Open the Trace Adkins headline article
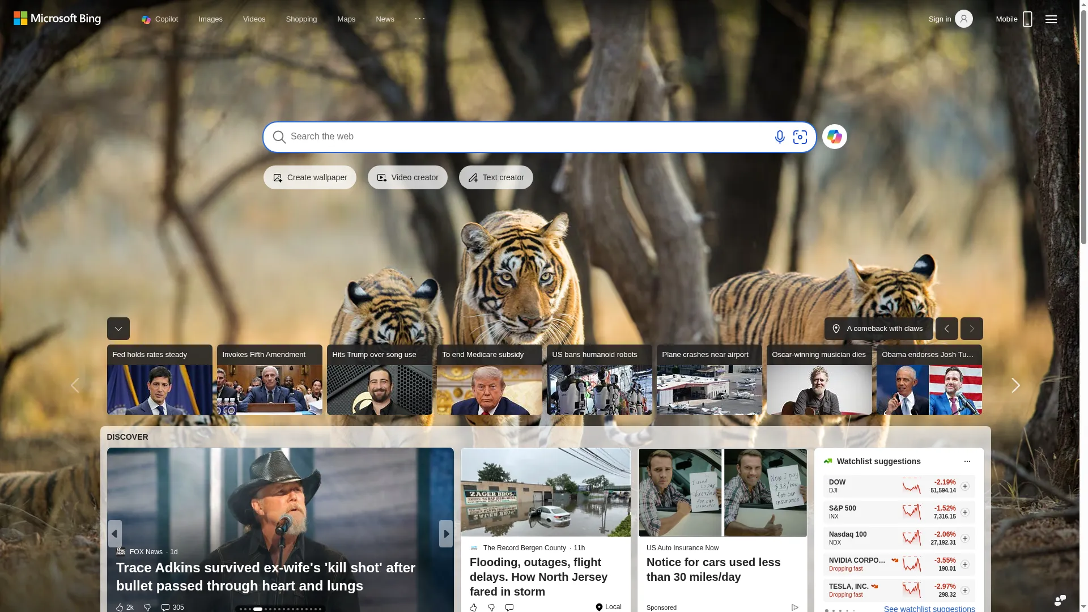1088x612 pixels. [266, 577]
